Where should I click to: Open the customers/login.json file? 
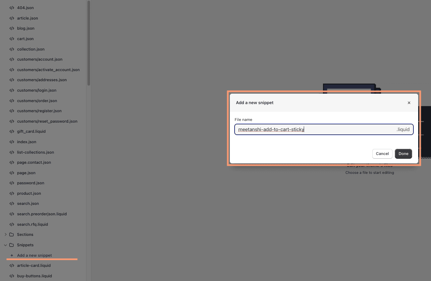[x=36, y=90]
